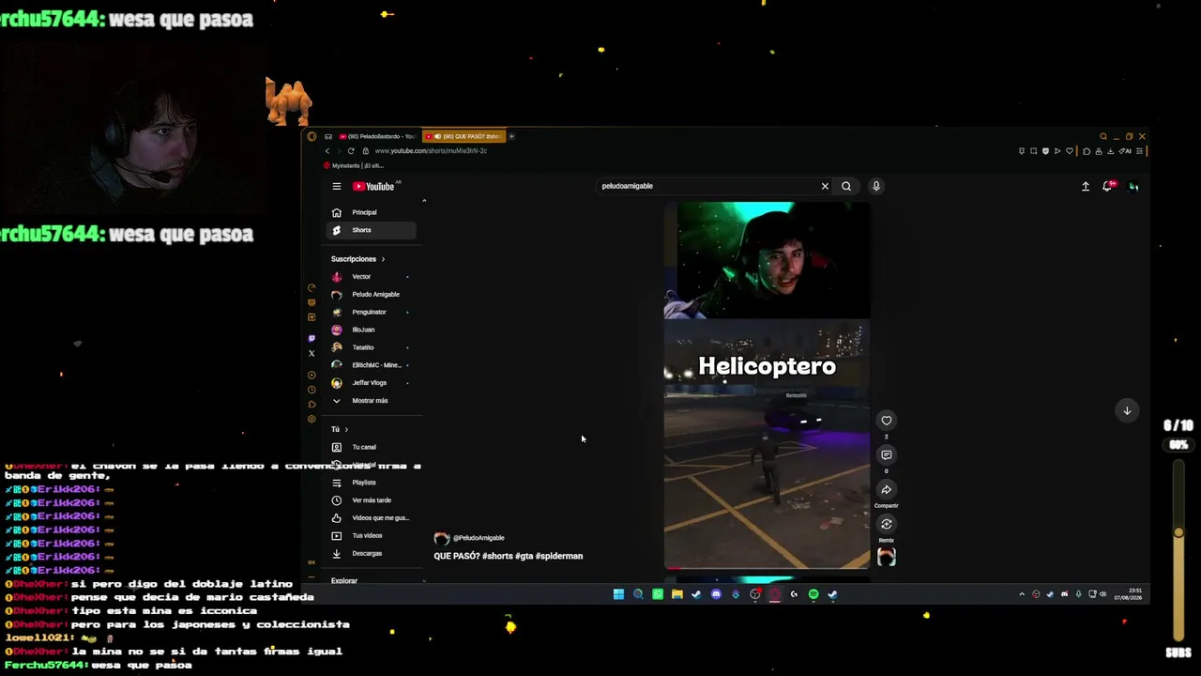Show hidden system tray icons

tap(1022, 594)
